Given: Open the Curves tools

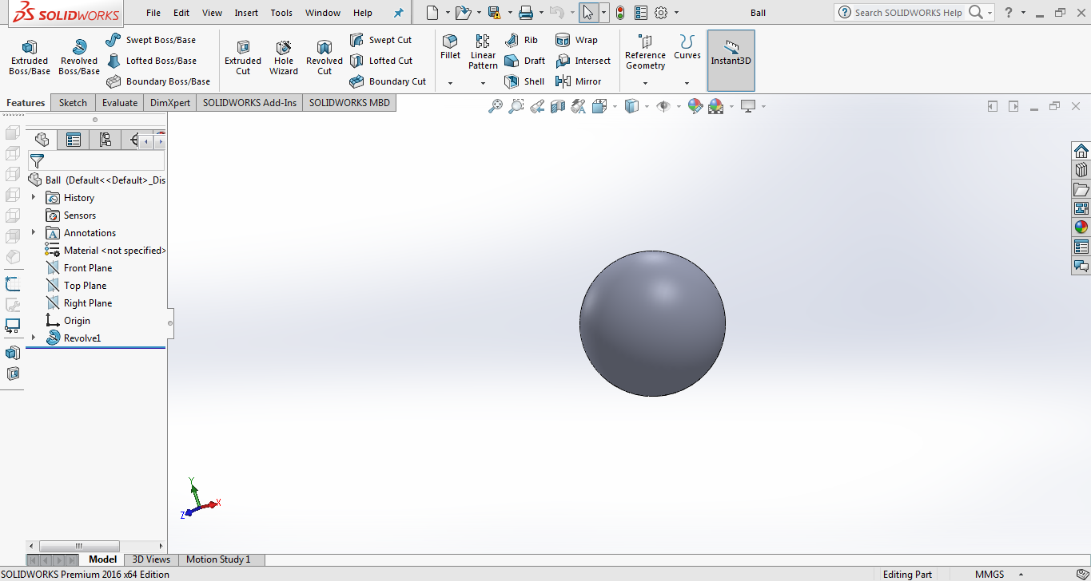Looking at the screenshot, I should pyautogui.click(x=687, y=47).
